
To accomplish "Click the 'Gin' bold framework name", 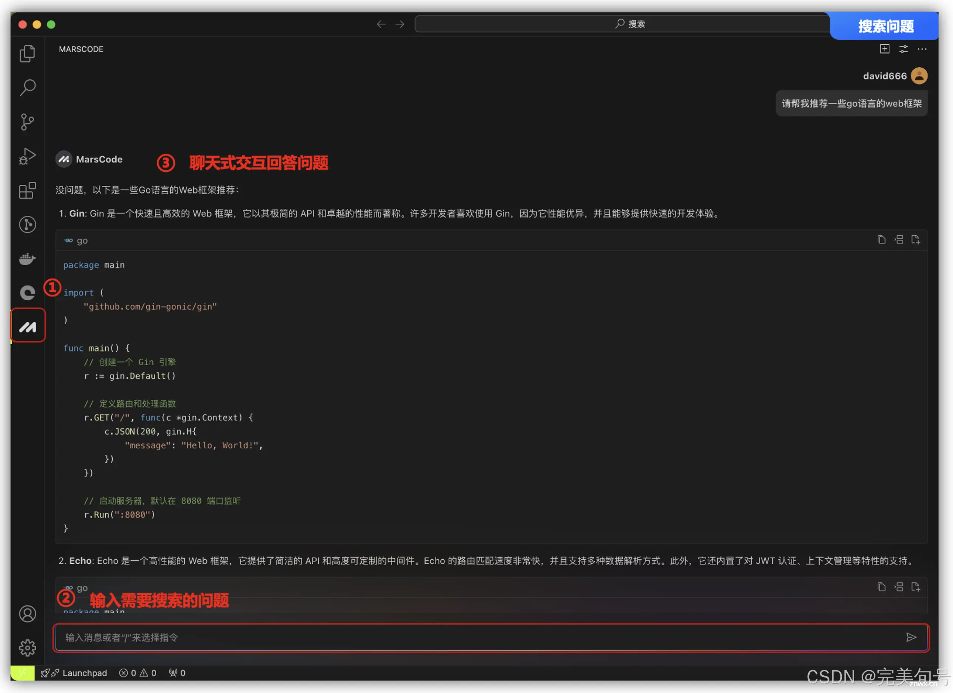I will tap(77, 214).
